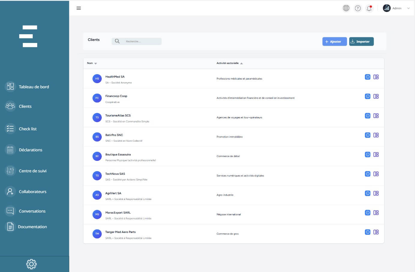Viewport: 415px width, 272px height.
Task: Sort by Nom column arrow
Action: 95,63
